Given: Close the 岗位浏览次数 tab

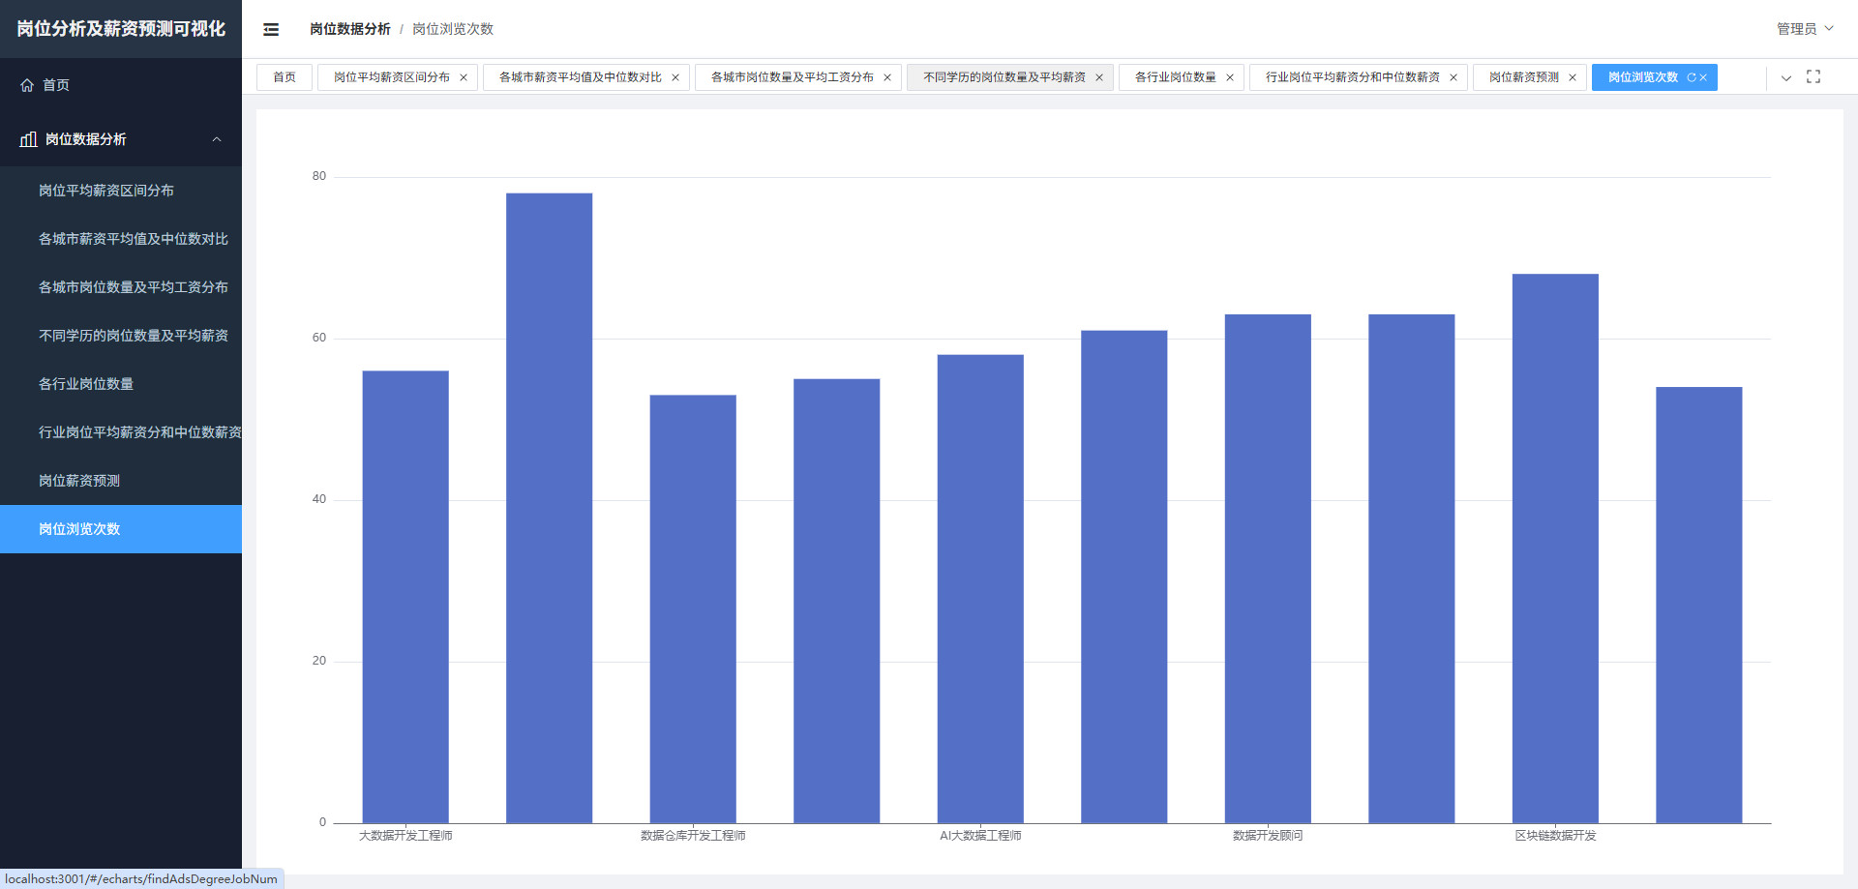Looking at the screenshot, I should 1703,77.
